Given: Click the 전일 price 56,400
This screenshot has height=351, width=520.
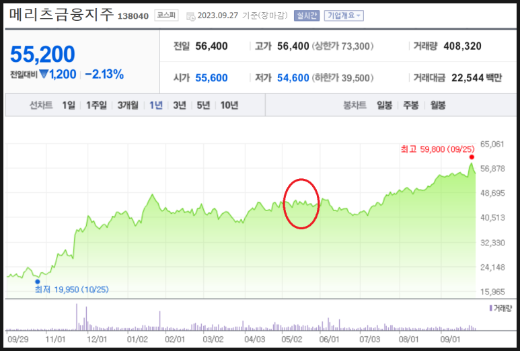Looking at the screenshot, I should coord(212,46).
